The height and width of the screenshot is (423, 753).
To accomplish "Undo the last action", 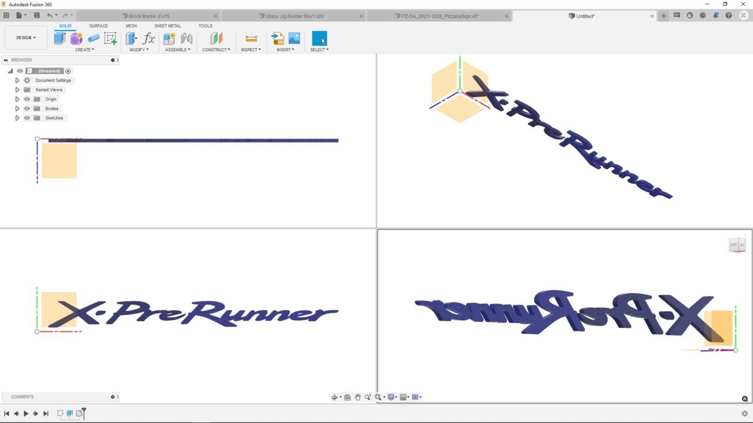I will [51, 15].
